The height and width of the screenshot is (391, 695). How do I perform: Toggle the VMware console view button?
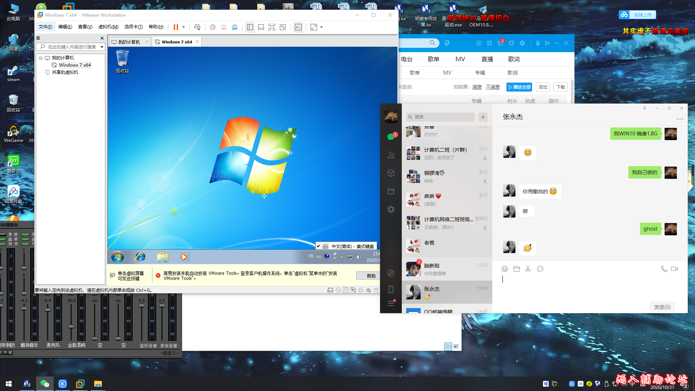tap(298, 27)
